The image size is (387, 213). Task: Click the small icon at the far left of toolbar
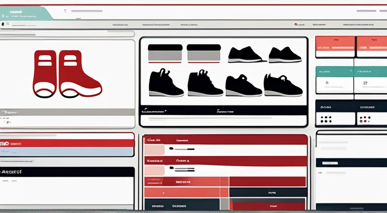(x=3, y=24)
